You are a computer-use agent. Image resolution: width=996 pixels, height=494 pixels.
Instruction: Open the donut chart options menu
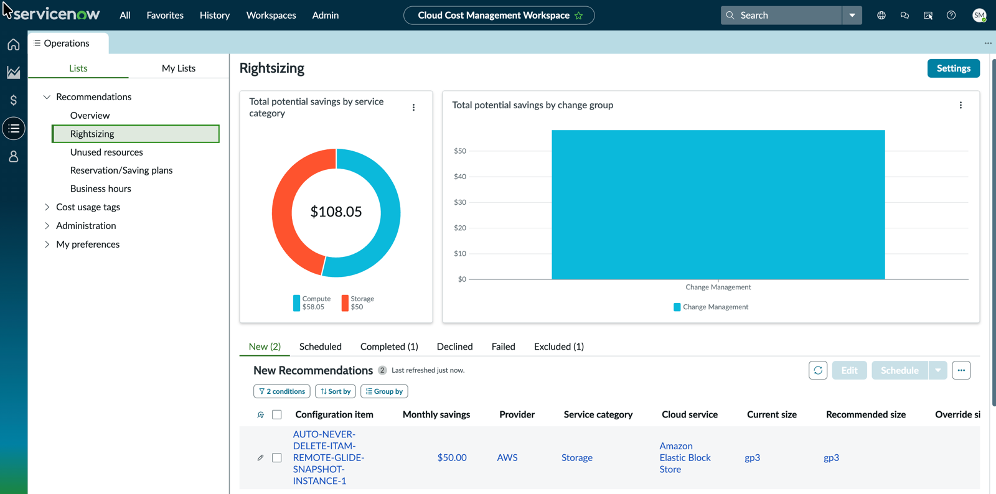click(413, 108)
